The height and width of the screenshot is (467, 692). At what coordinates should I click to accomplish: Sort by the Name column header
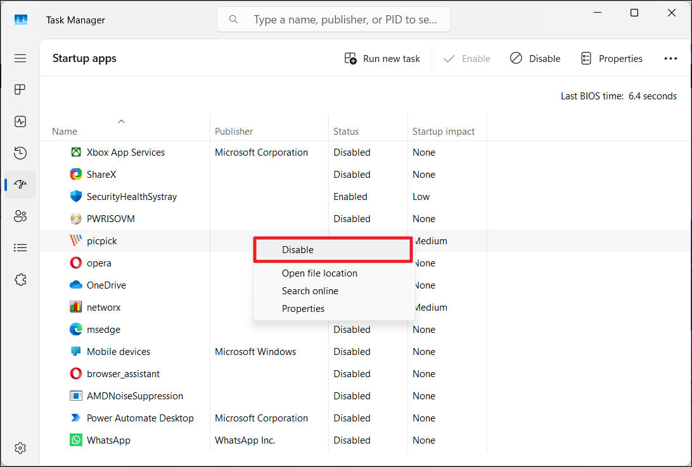(x=65, y=132)
